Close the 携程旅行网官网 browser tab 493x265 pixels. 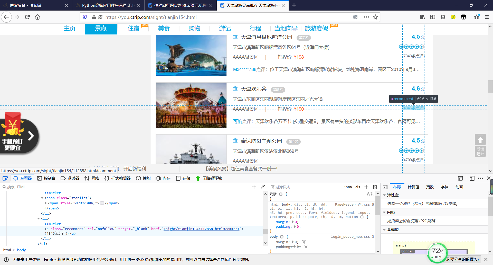click(211, 5)
